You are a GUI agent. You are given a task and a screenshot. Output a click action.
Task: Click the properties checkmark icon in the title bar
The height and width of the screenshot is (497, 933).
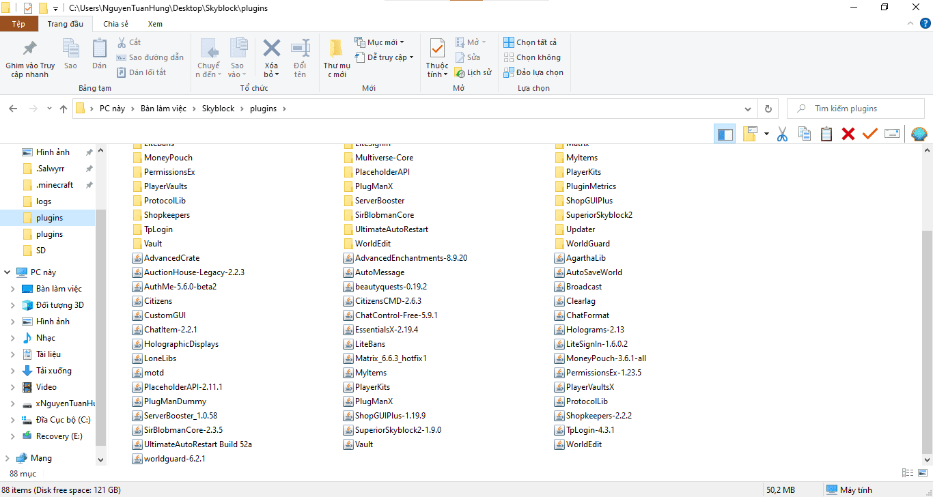[x=28, y=8]
